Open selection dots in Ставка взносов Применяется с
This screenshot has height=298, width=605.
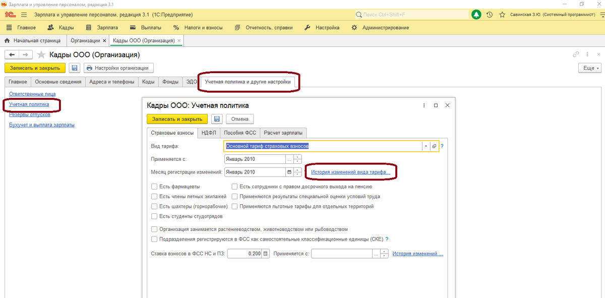coord(376,254)
